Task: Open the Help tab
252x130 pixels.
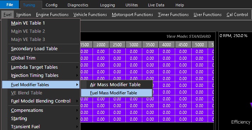Action: (x=179, y=5)
